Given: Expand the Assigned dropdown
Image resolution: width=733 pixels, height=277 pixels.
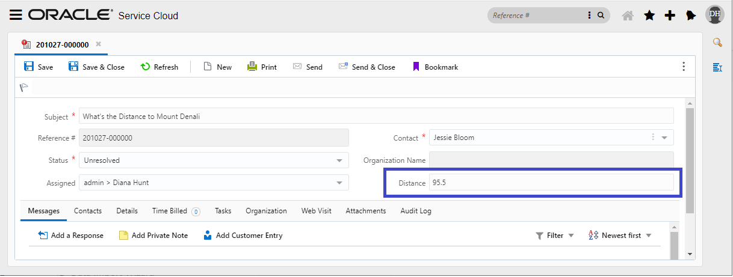Looking at the screenshot, I should pyautogui.click(x=339, y=183).
